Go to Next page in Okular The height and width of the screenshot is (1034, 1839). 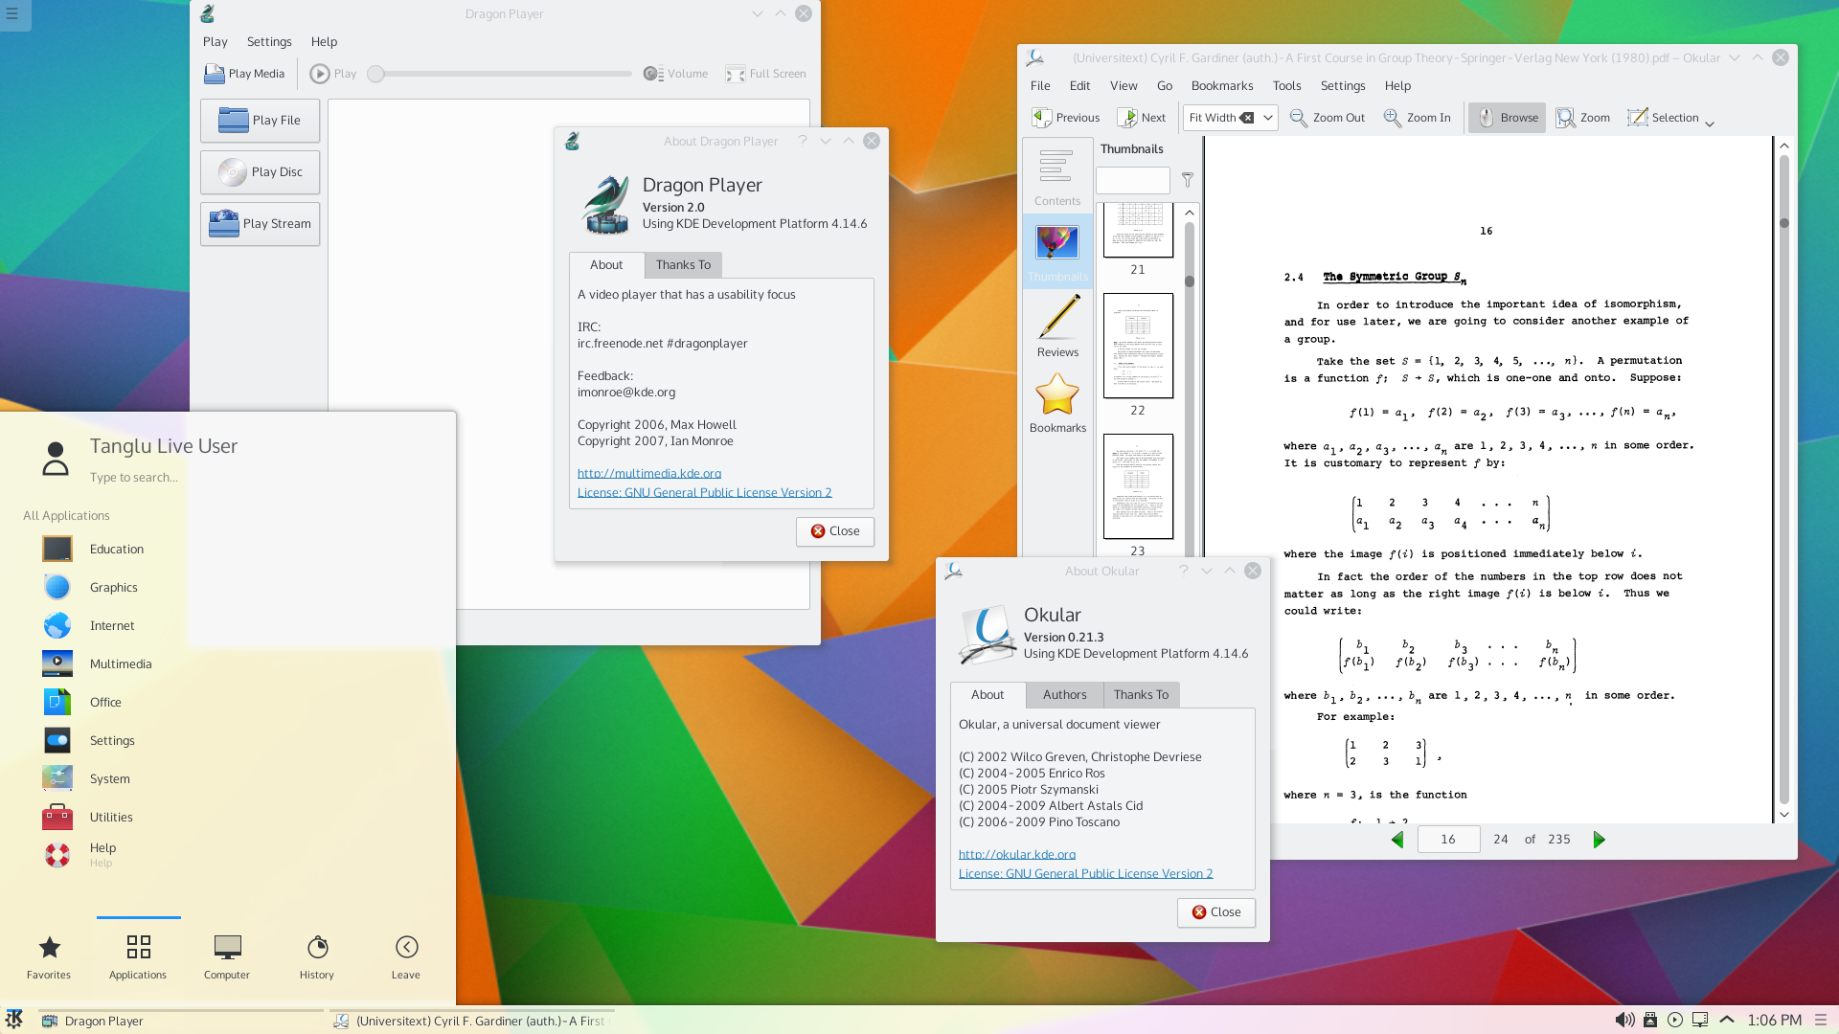[x=1142, y=118]
